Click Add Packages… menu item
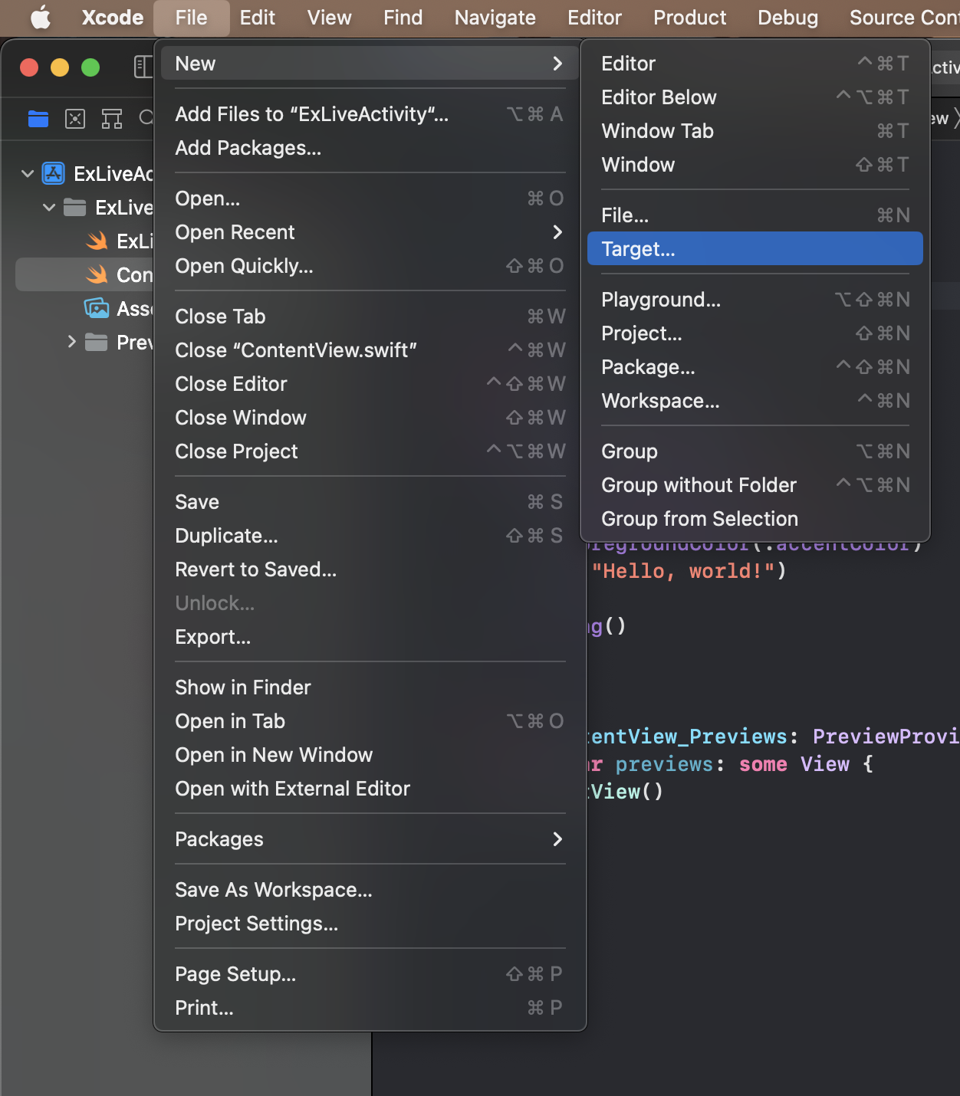The height and width of the screenshot is (1096, 960). pyautogui.click(x=370, y=148)
